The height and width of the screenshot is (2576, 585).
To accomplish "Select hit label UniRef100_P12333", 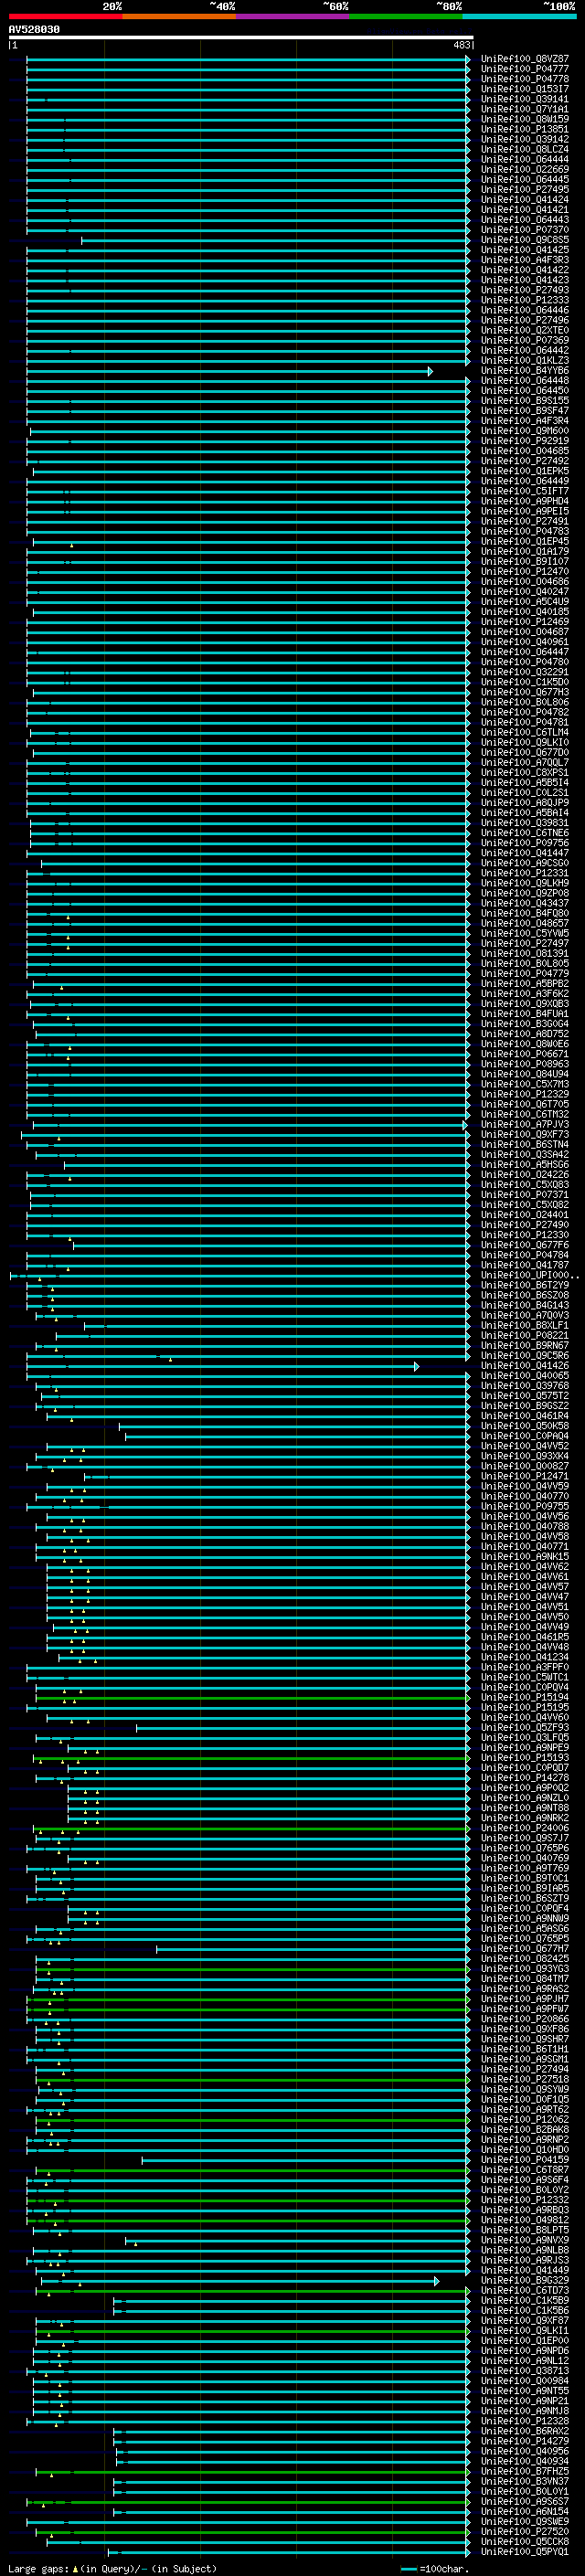I will pos(524,300).
